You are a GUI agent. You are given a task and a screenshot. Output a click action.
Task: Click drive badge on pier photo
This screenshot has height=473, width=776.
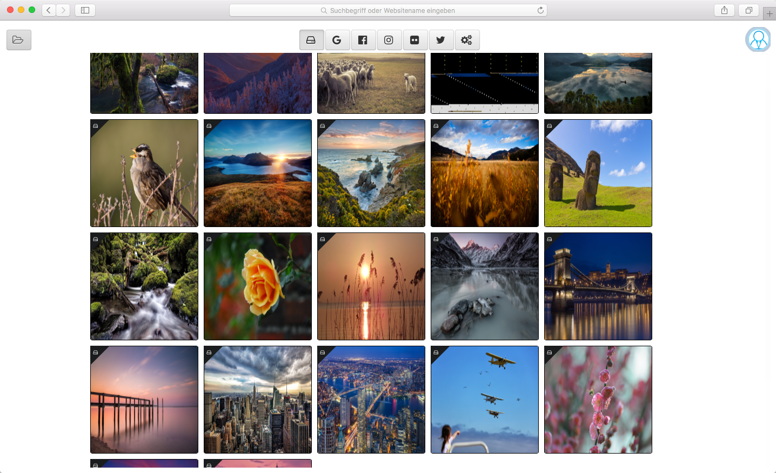point(96,352)
